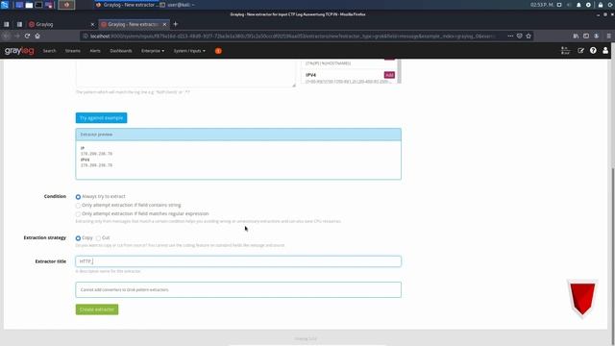The width and height of the screenshot is (615, 346).
Task: Click the clock in the top panel
Action: (542, 5)
